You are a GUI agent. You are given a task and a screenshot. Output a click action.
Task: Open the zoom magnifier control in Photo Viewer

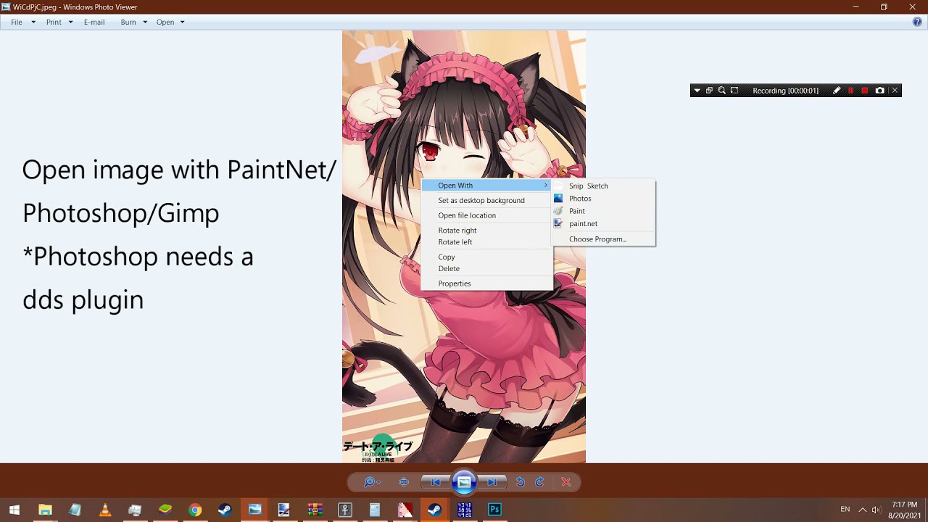coord(372,482)
